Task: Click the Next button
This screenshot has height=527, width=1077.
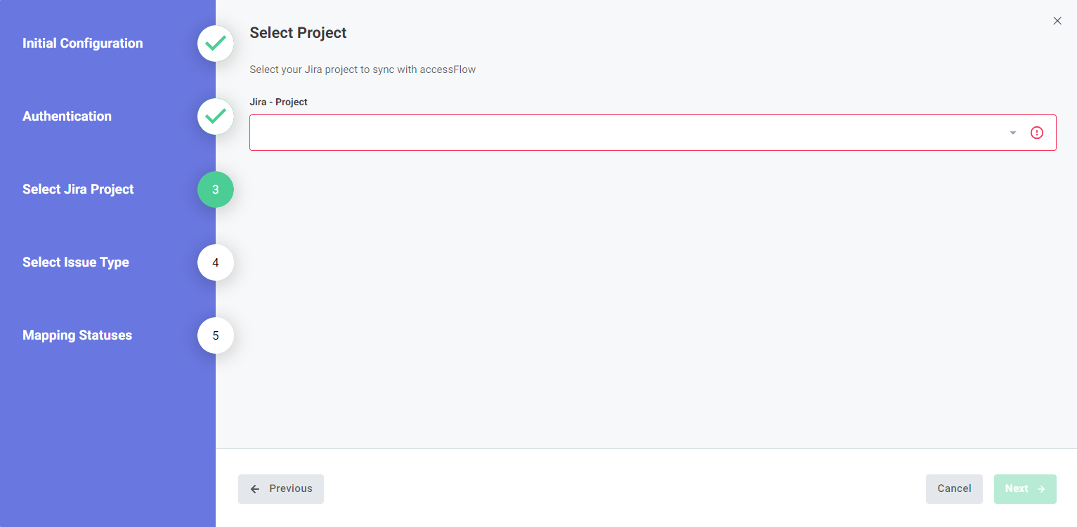Action: click(1025, 488)
